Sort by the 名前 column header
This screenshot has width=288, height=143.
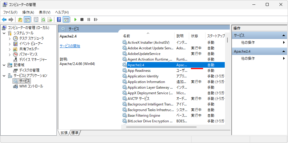pyautogui.click(x=148, y=36)
